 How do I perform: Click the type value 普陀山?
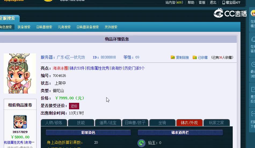click(x=58, y=91)
